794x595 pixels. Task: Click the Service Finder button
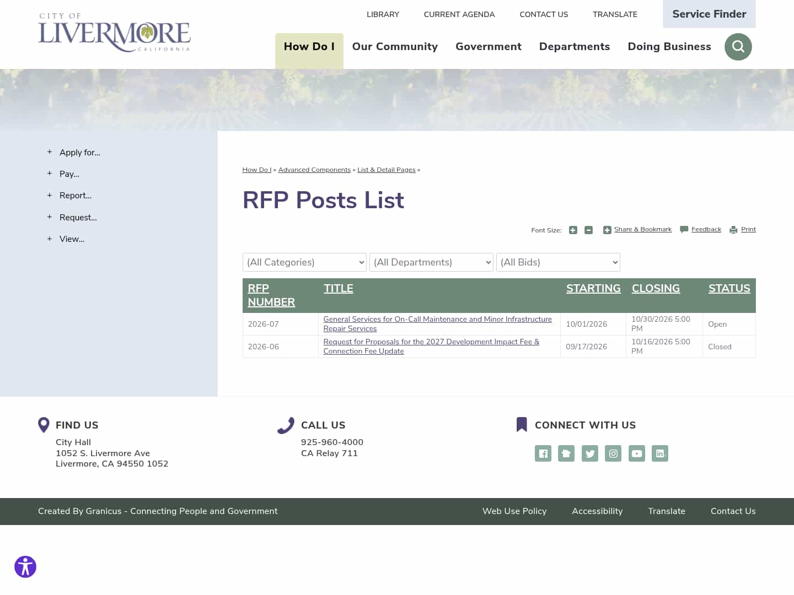point(709,14)
